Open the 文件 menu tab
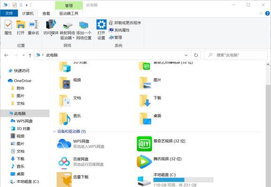This screenshot has width=271, height=187. click(x=9, y=13)
